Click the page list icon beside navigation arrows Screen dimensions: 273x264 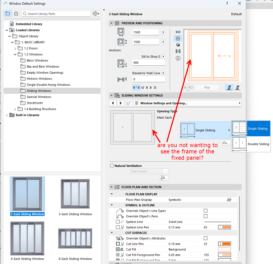128,103
